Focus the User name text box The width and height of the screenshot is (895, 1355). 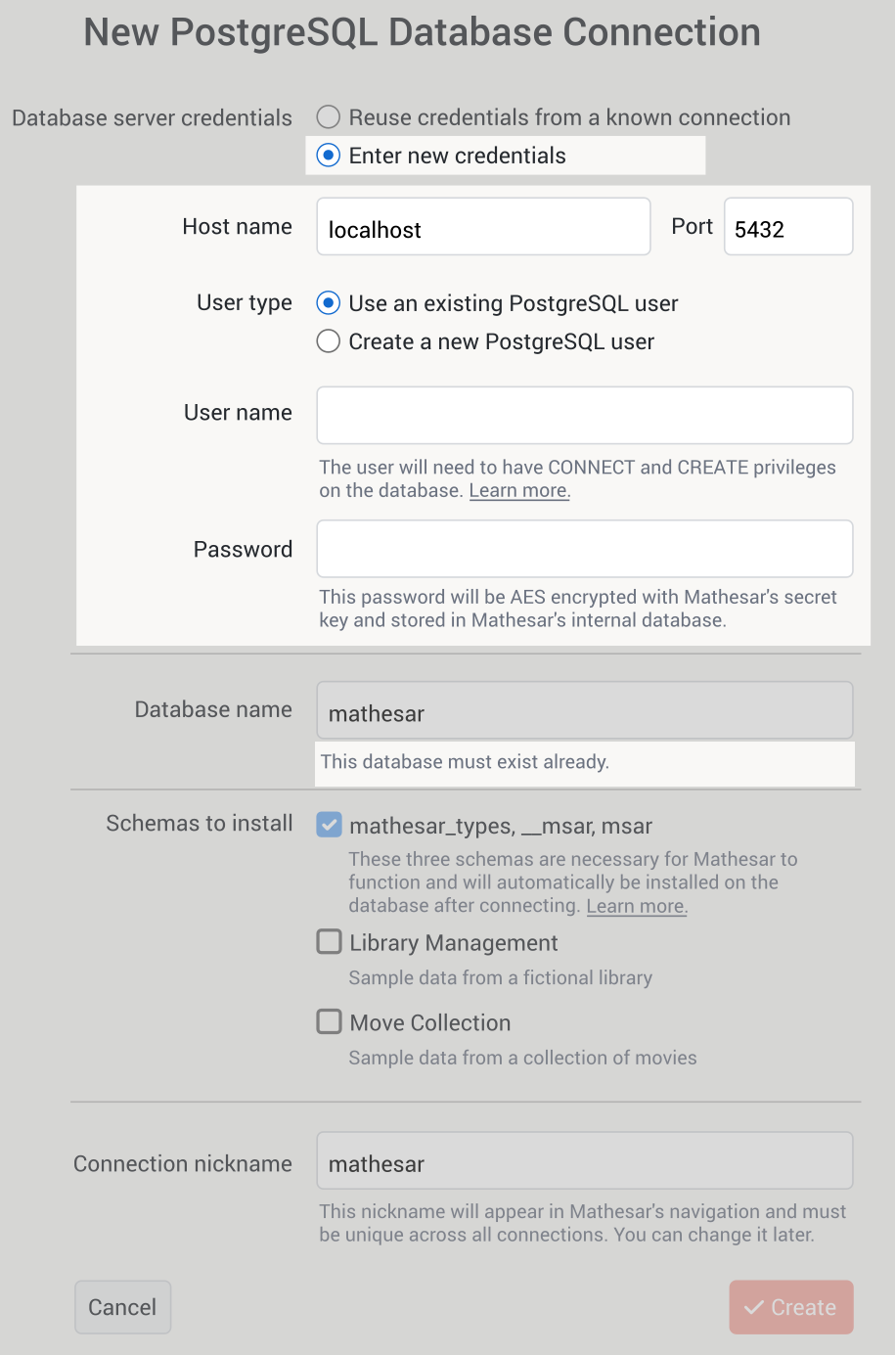click(585, 415)
